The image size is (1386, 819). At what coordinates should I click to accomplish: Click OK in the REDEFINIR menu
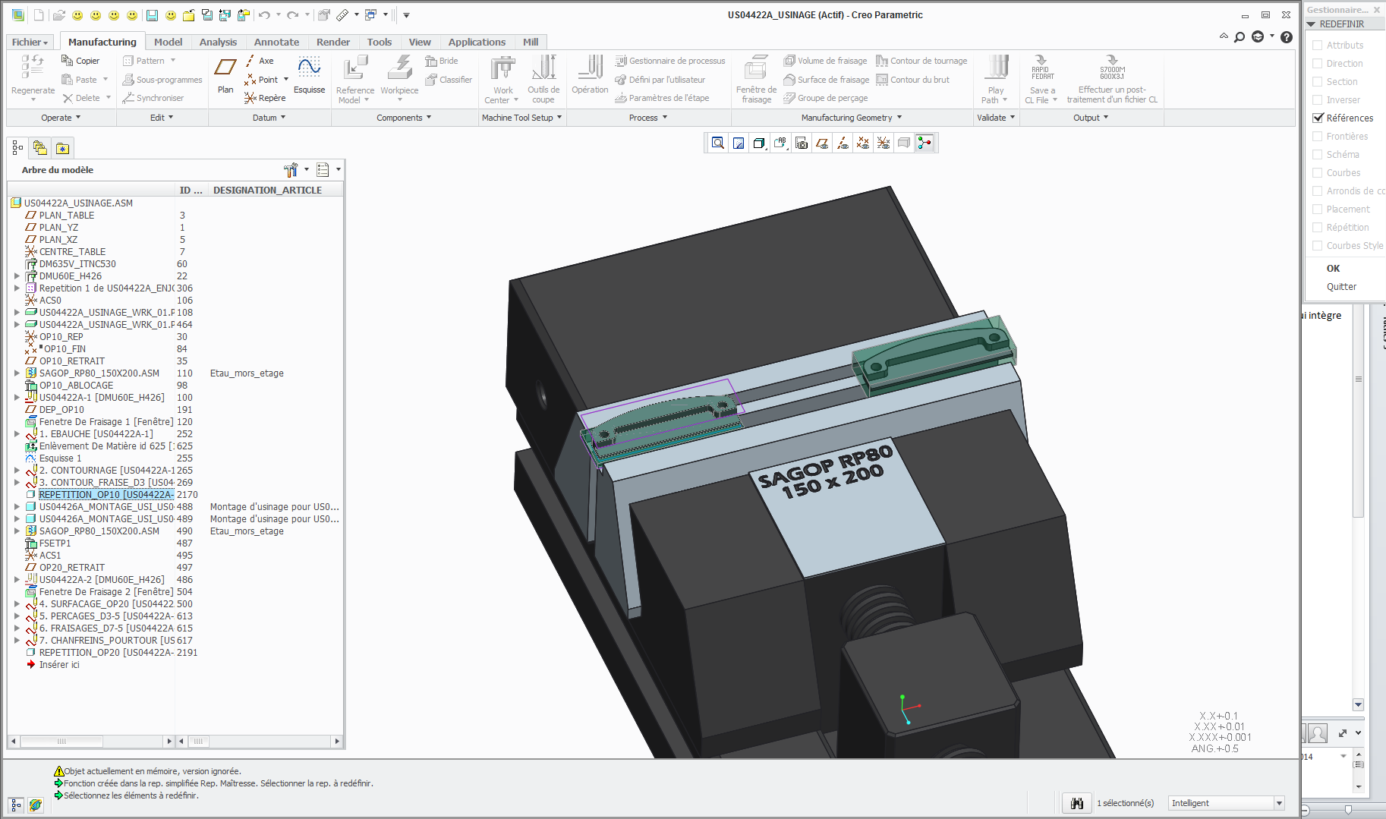(x=1333, y=269)
